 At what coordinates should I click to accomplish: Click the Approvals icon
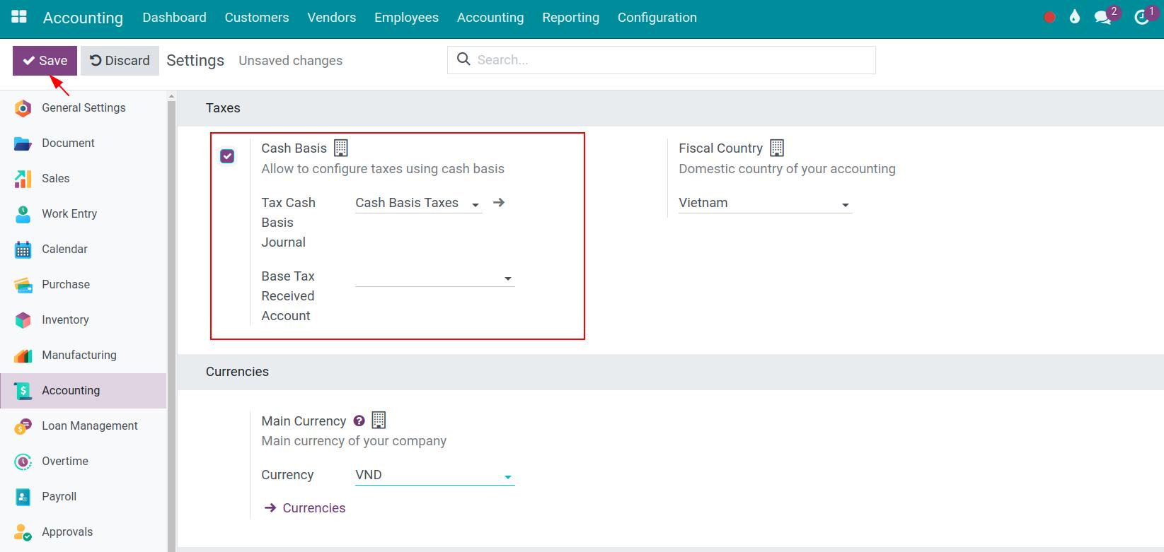23,532
